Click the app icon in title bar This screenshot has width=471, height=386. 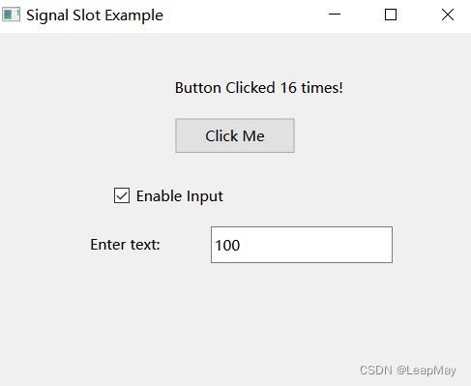pyautogui.click(x=11, y=15)
